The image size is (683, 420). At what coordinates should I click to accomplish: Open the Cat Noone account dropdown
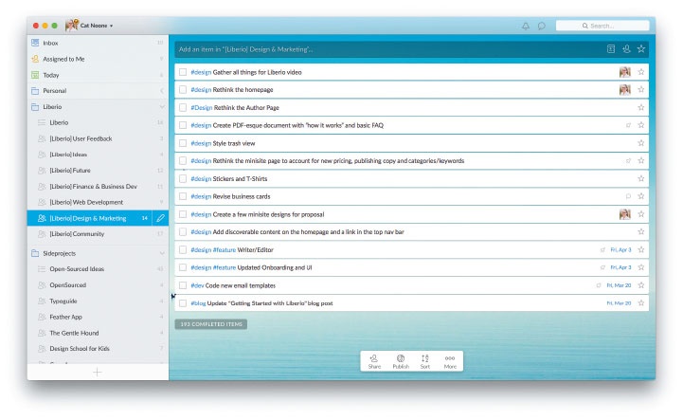click(89, 26)
